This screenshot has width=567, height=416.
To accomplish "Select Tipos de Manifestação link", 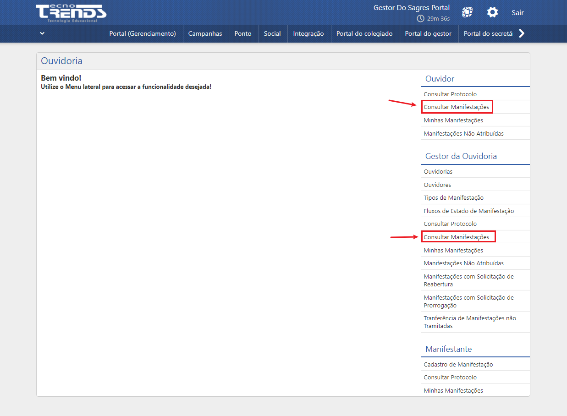I will coord(453,198).
